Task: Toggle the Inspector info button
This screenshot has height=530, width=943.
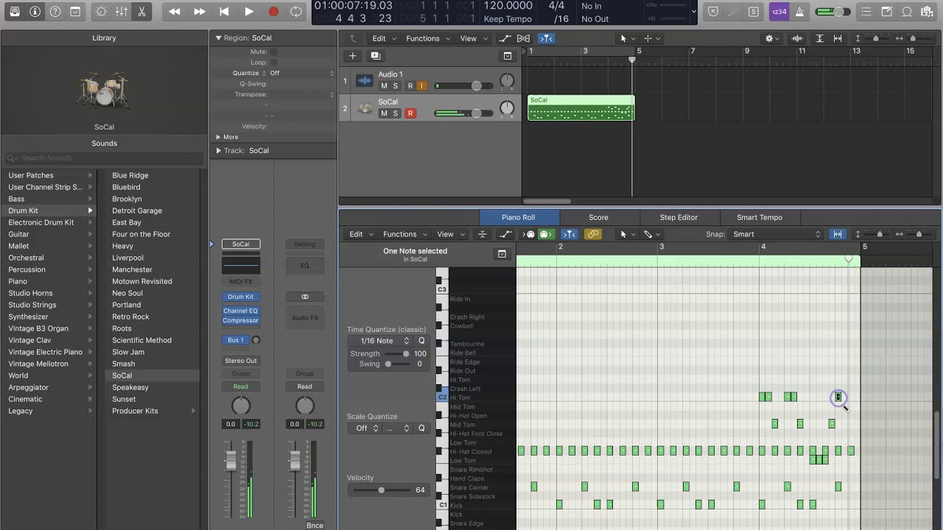Action: click(35, 12)
